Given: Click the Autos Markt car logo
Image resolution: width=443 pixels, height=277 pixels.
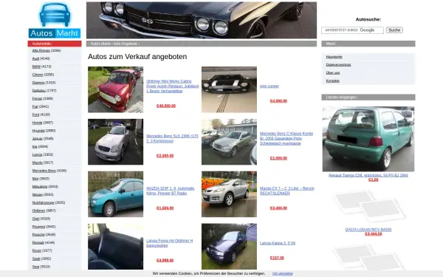Looking at the screenshot, I should coord(55,20).
